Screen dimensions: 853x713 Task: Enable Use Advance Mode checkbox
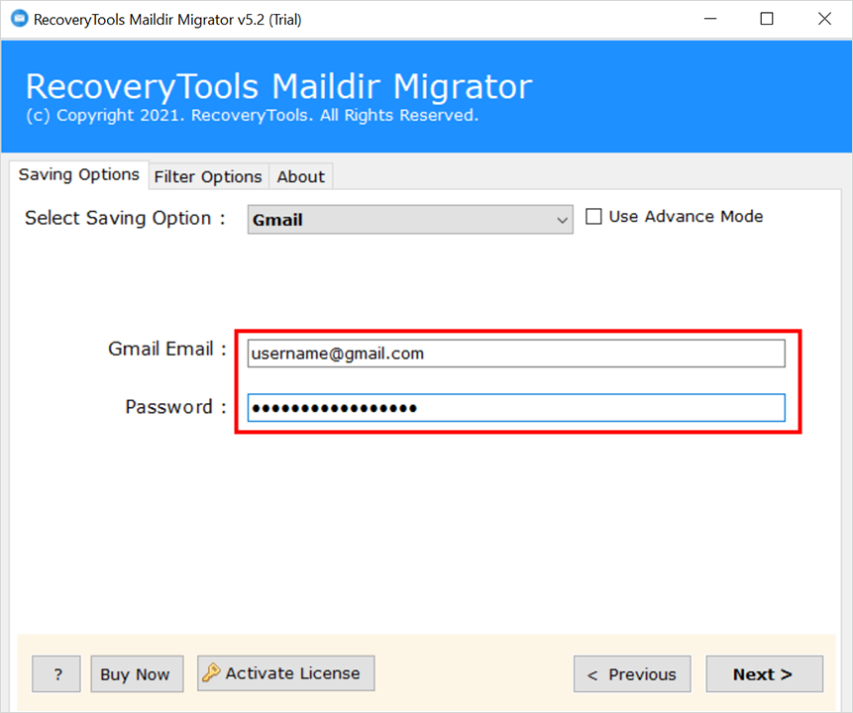(593, 217)
